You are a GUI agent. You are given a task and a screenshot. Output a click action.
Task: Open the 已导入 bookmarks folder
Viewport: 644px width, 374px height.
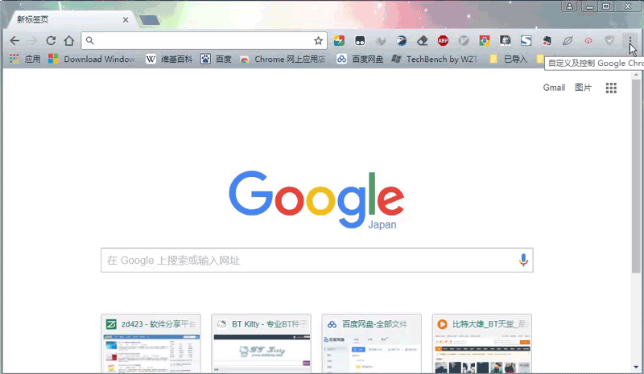tap(509, 60)
